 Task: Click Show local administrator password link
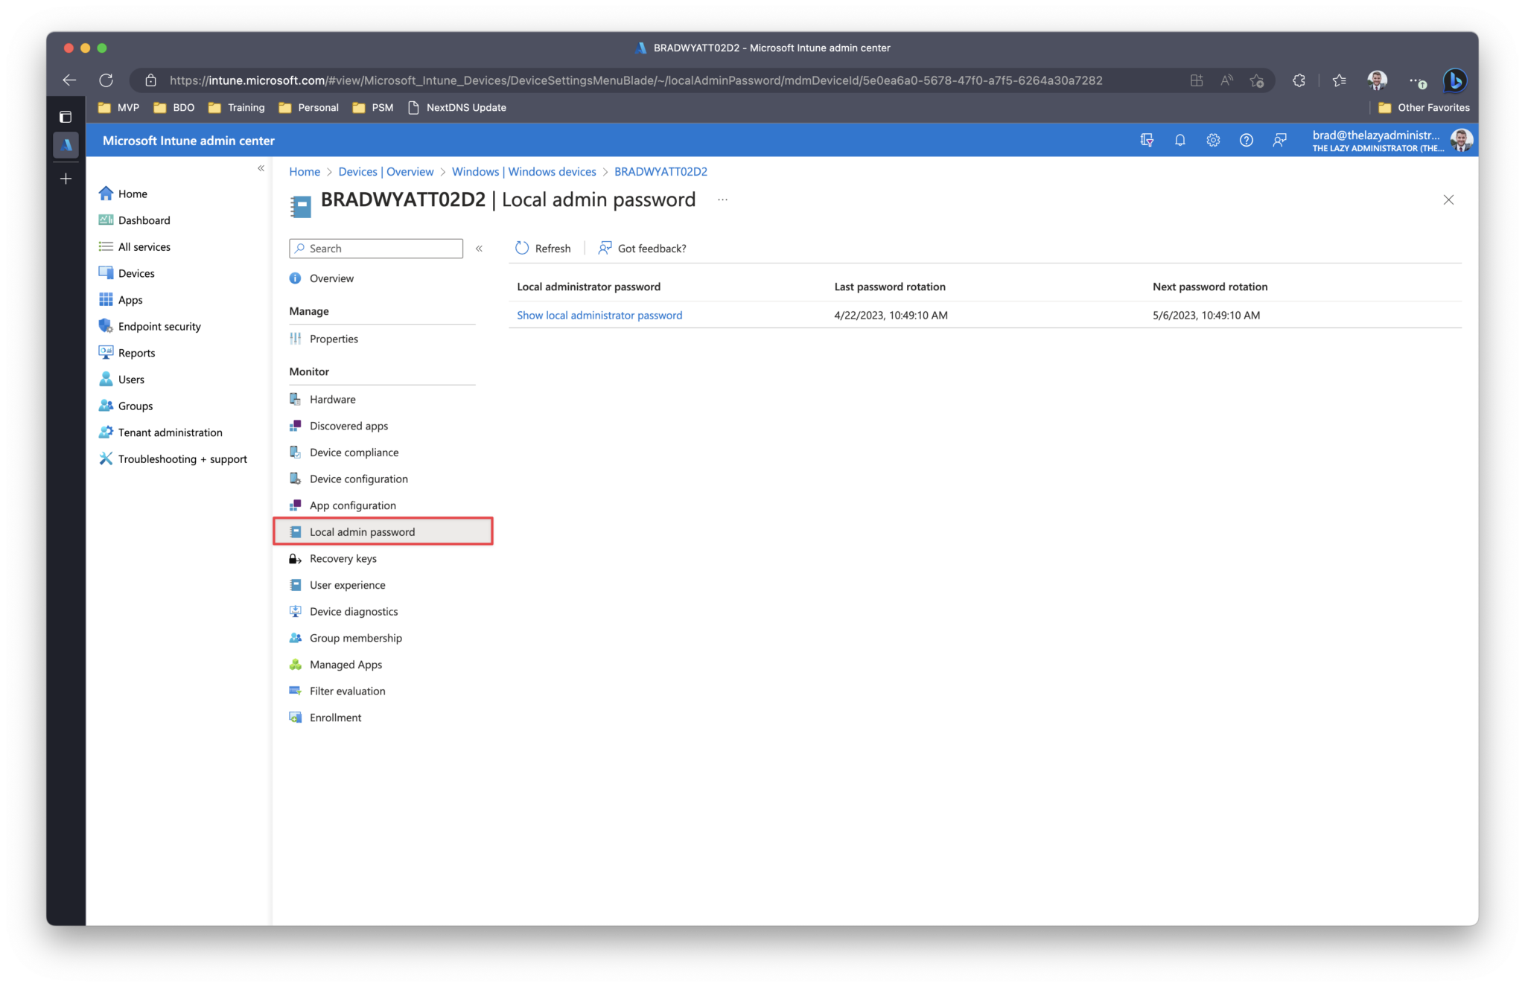tap(599, 316)
